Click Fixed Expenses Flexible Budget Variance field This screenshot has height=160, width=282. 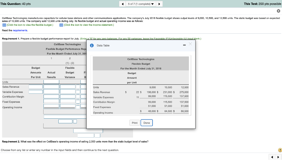[x=68, y=101]
